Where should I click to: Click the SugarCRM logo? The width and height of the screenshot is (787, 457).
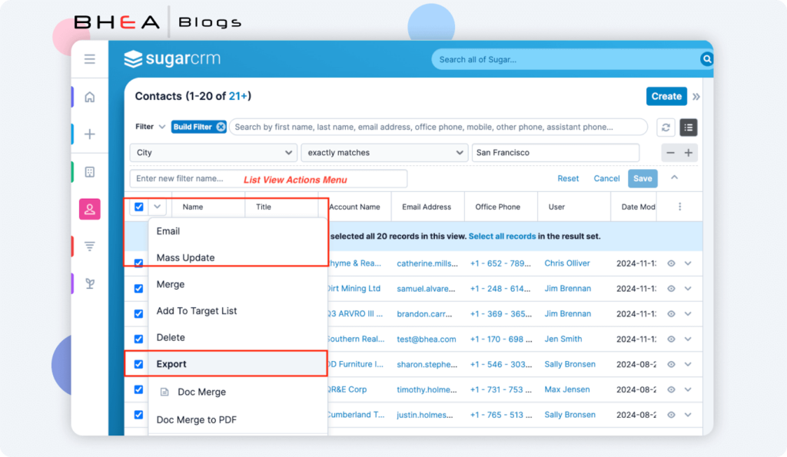172,58
